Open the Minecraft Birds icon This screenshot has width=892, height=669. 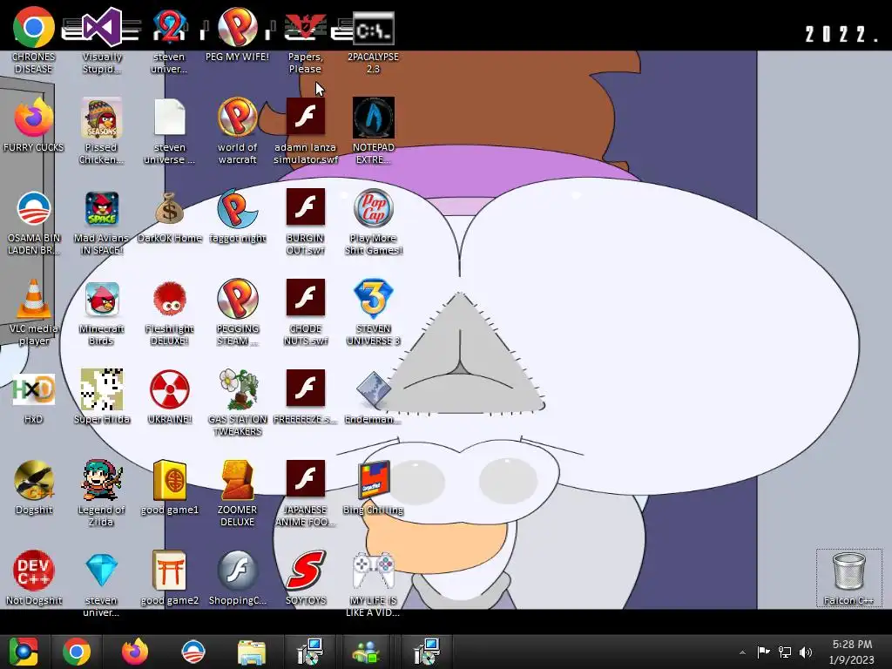pyautogui.click(x=102, y=299)
